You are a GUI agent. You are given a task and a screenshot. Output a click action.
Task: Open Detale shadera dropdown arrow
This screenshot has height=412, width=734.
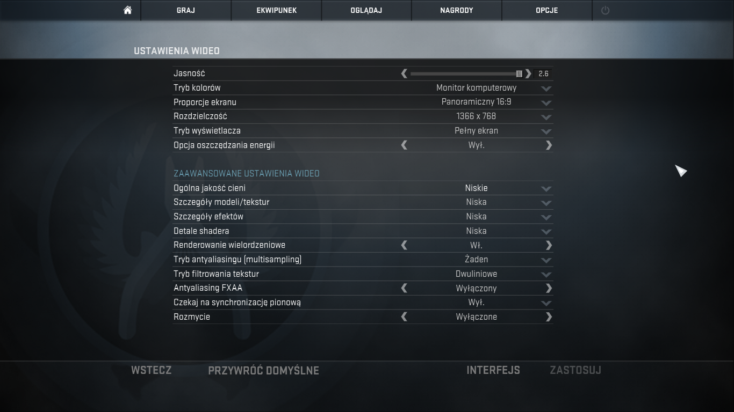point(546,232)
